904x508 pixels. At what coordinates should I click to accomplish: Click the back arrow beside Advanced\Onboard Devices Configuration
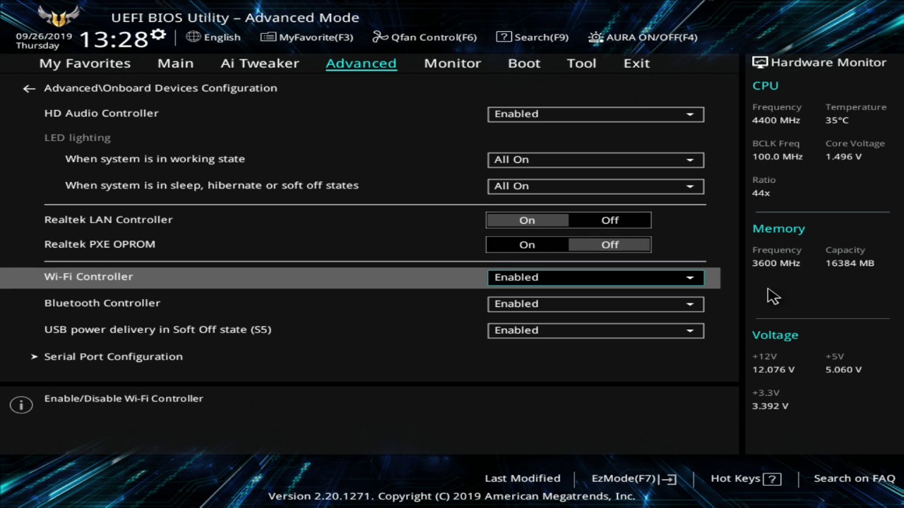[x=29, y=88]
